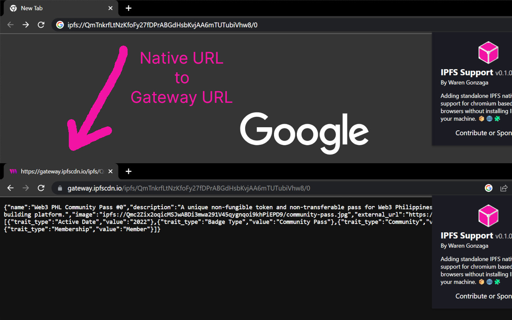Click the share icon in the gateway address bar

click(x=504, y=188)
